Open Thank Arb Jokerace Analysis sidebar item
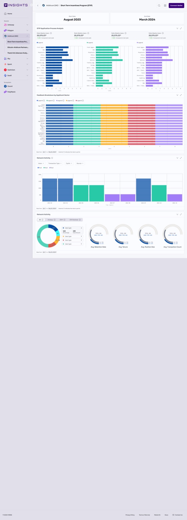Image resolution: width=187 pixels, height=520 pixels. click(18, 53)
